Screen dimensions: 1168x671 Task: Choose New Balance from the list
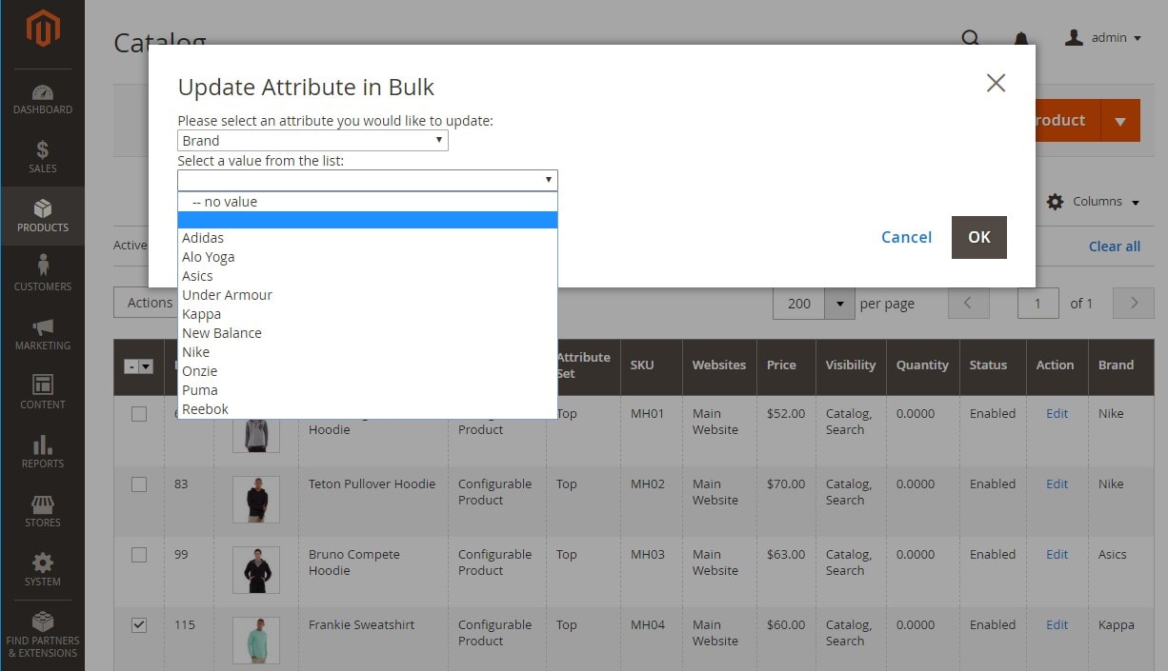pos(367,333)
